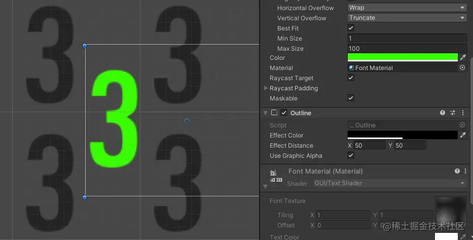Open Outline component preset settings
473x240 pixels.
453,113
